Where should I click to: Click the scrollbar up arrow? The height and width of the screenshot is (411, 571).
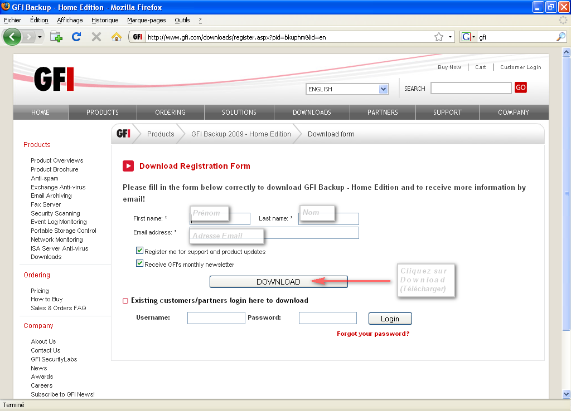coord(566,52)
